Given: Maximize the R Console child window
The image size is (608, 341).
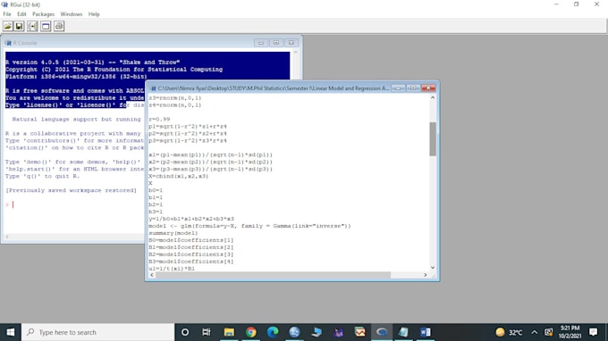Looking at the screenshot, I should [x=276, y=43].
